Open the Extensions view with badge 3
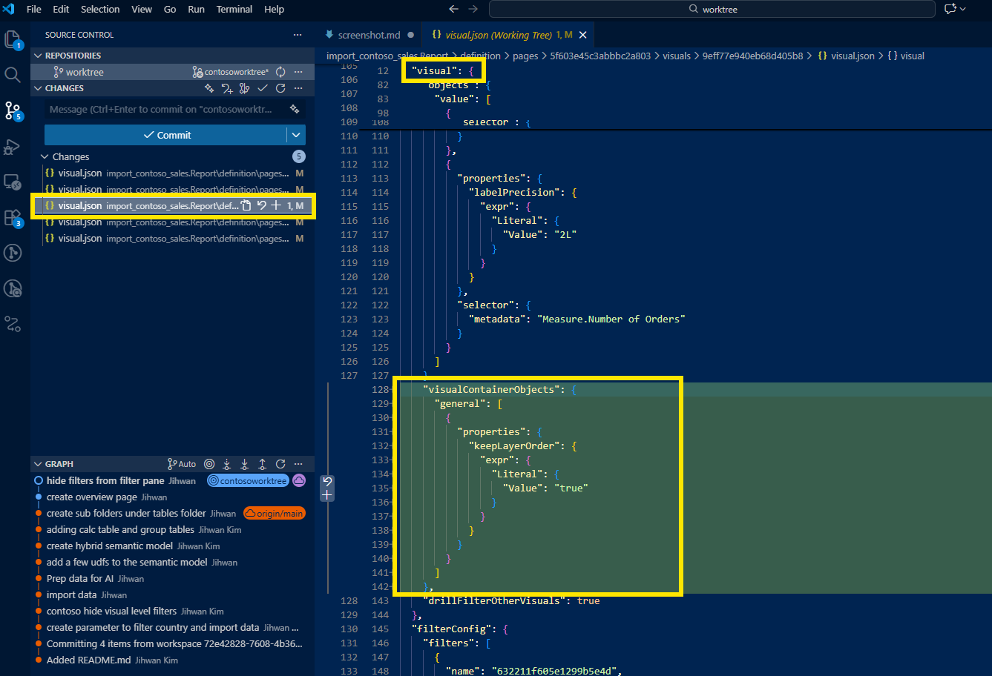The image size is (992, 676). (13, 217)
